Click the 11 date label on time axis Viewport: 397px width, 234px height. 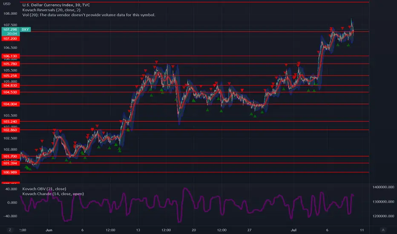(x=362, y=230)
